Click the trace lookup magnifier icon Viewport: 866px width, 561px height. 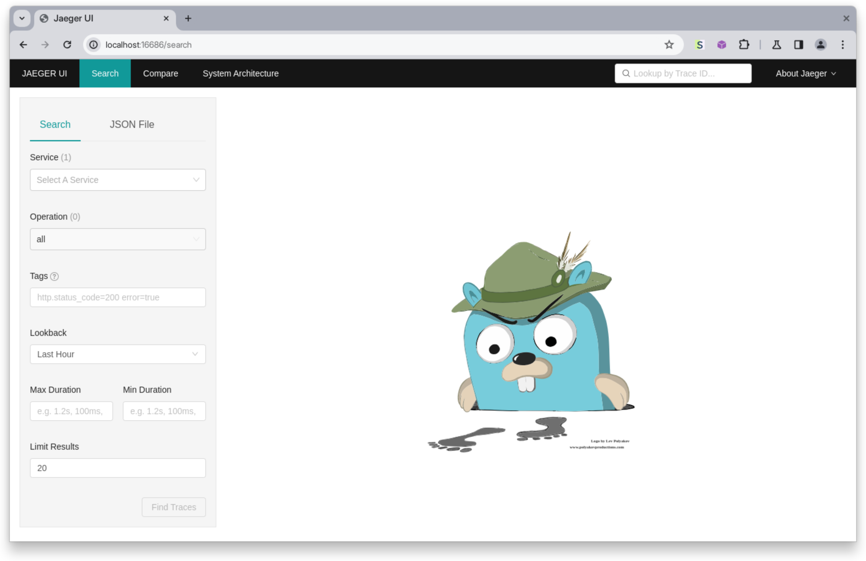point(626,74)
